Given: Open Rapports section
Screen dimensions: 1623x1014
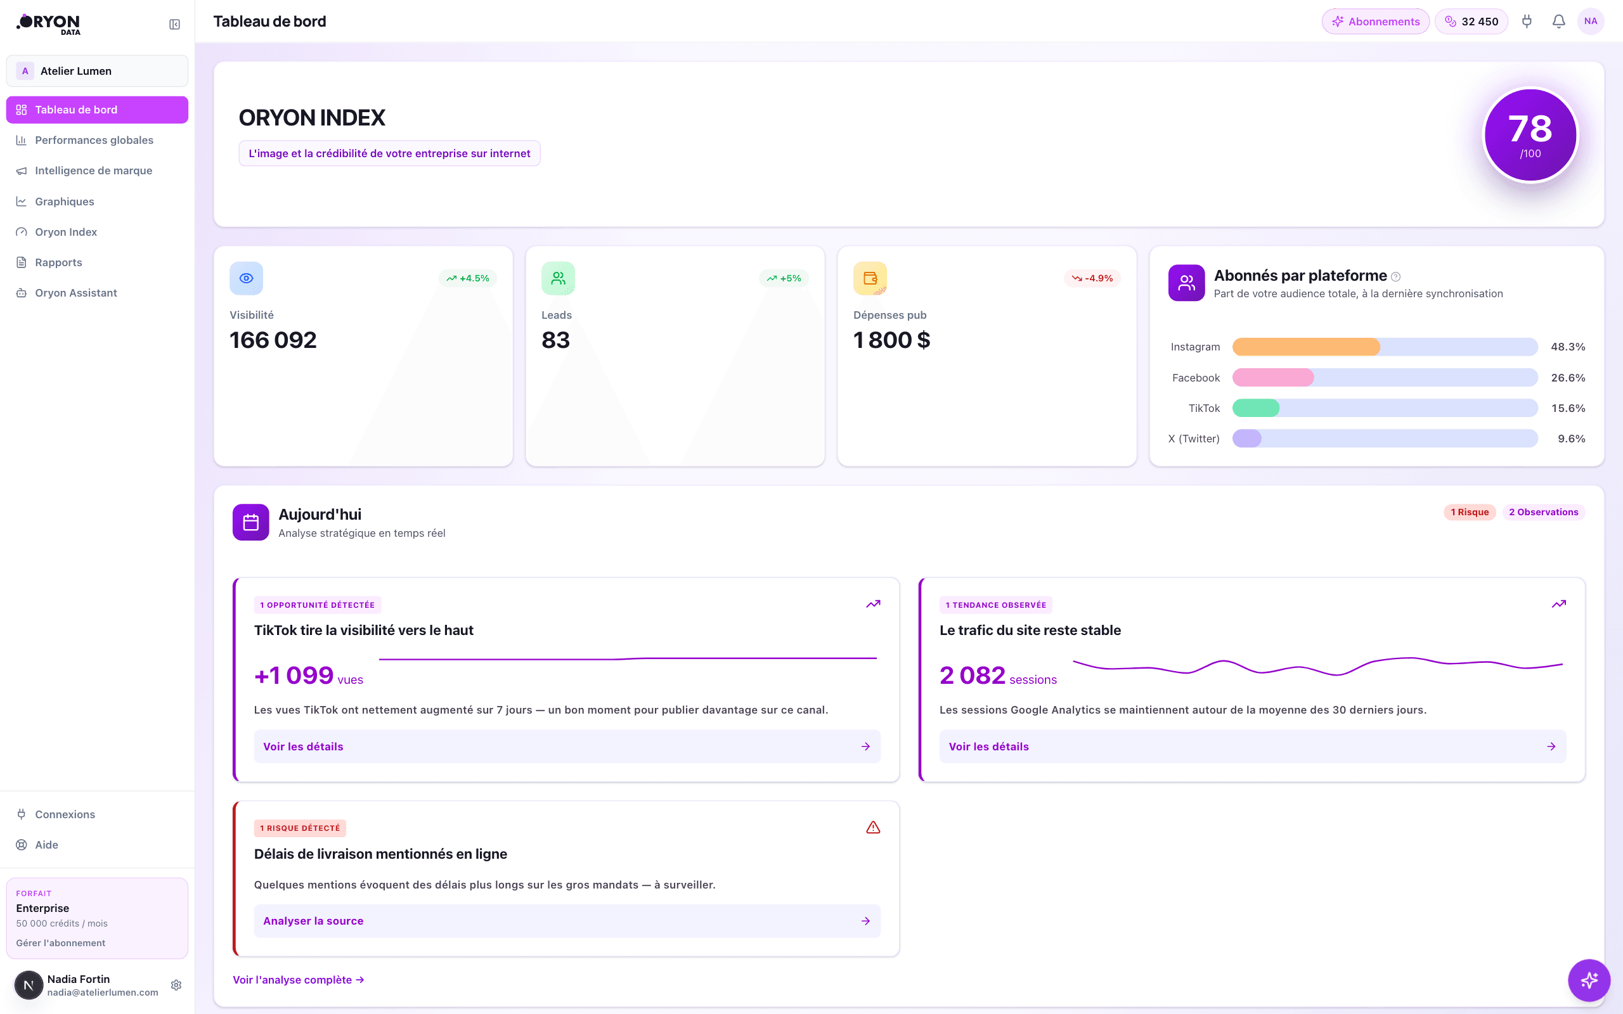Looking at the screenshot, I should click(97, 263).
